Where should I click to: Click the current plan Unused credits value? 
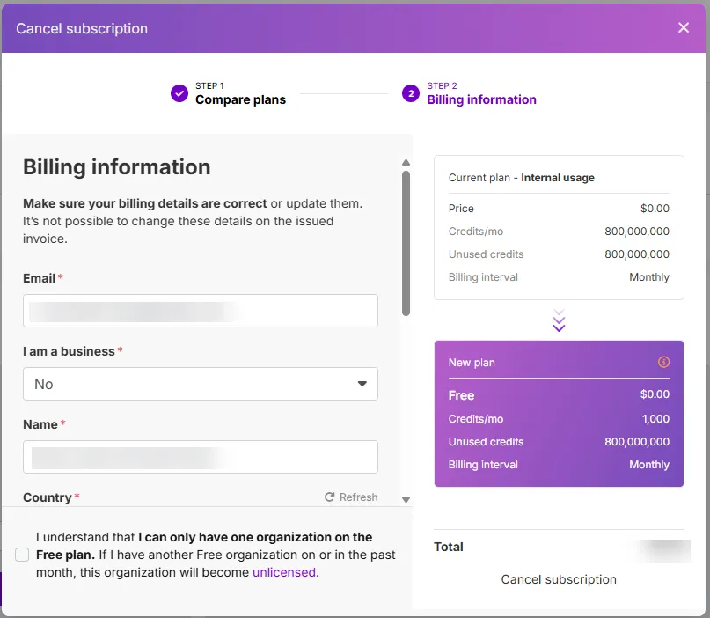(x=637, y=254)
